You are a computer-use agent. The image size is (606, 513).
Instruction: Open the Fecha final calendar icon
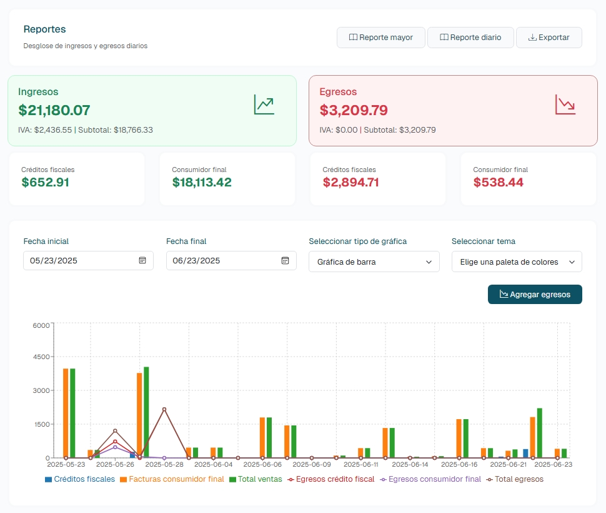(x=286, y=260)
